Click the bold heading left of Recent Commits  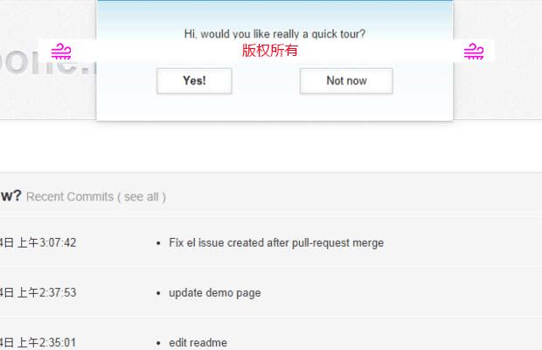pyautogui.click(x=10, y=196)
